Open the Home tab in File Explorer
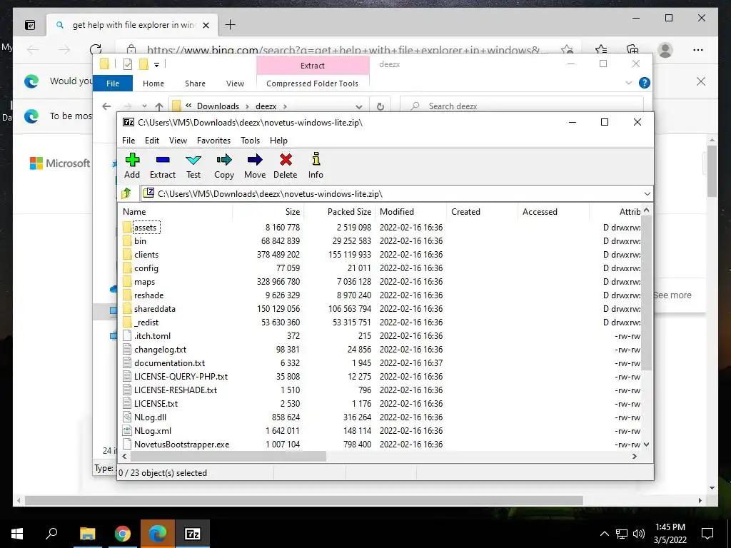731x548 pixels. (153, 83)
